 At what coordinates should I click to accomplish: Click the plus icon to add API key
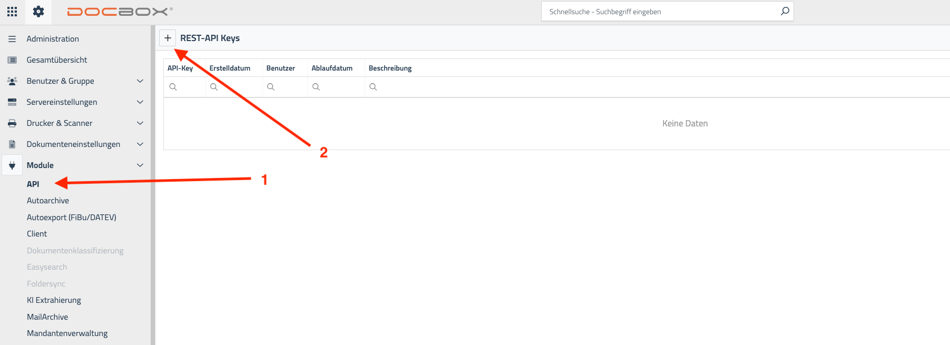(168, 38)
